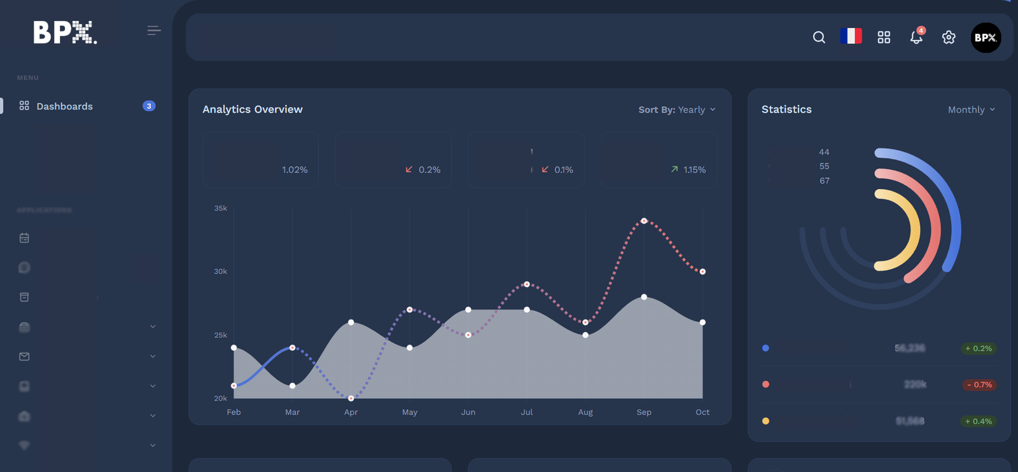The height and width of the screenshot is (472, 1018).
Task: Click the 1.15% upward trend stat card
Action: point(659,160)
